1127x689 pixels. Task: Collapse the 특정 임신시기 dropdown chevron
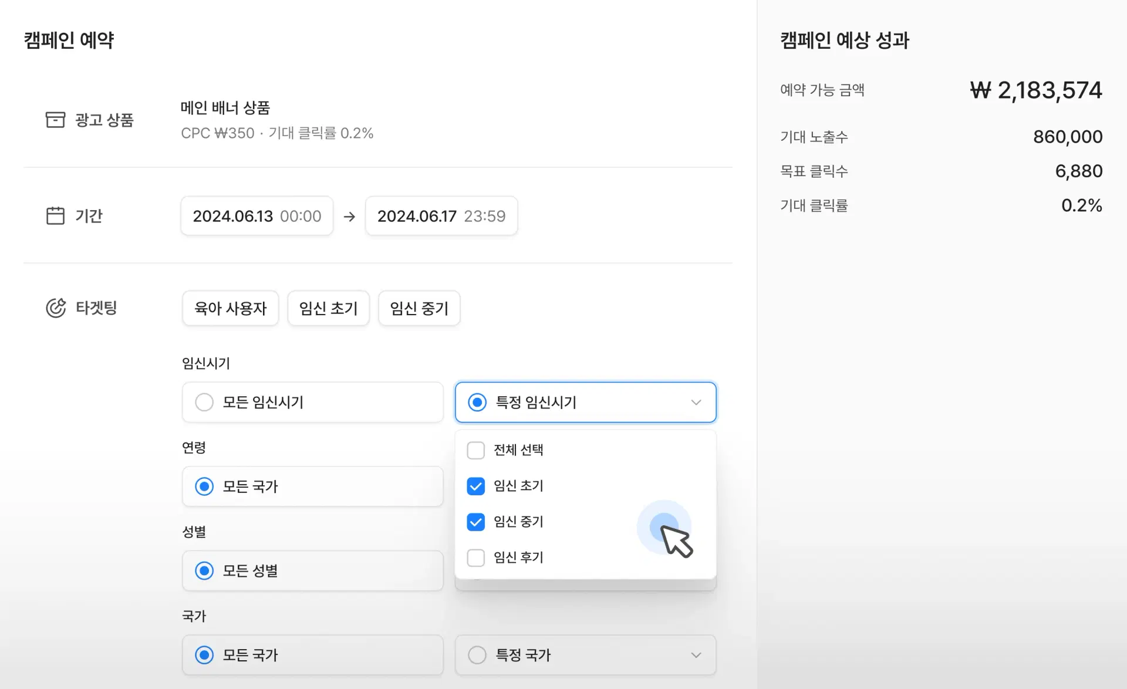click(x=696, y=402)
